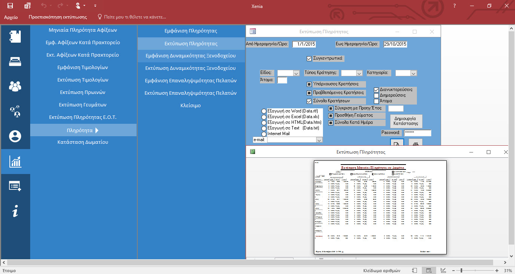Select the statistics chart sidebar icon
The width and height of the screenshot is (515, 274).
coord(15,162)
